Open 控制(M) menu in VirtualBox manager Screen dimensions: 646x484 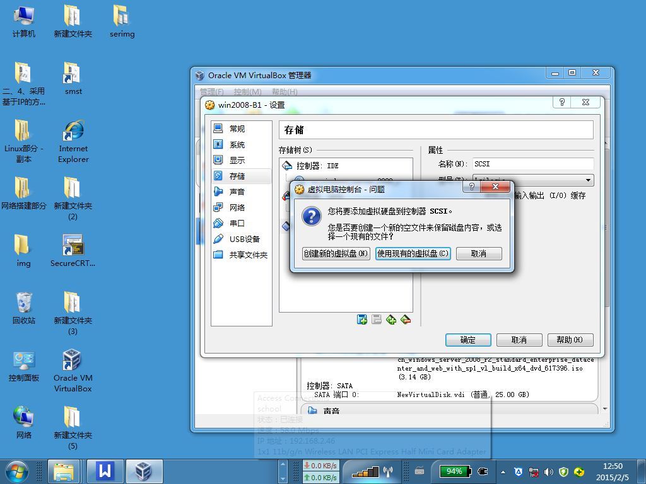coord(247,91)
